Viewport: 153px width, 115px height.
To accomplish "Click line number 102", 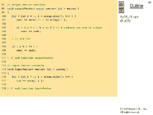I will coord(4,24).
